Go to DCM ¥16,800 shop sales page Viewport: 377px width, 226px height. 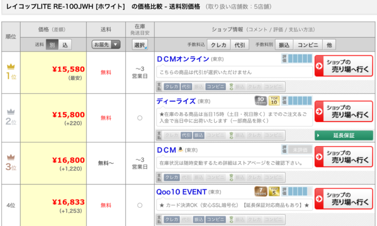point(344,157)
